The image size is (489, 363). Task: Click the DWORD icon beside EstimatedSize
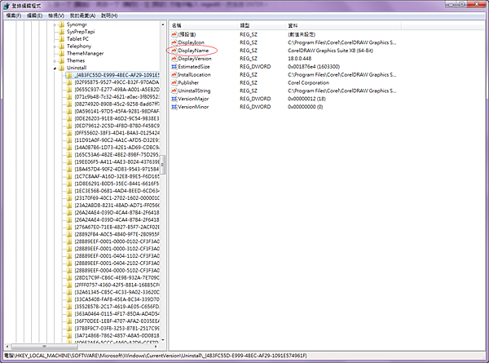point(174,67)
